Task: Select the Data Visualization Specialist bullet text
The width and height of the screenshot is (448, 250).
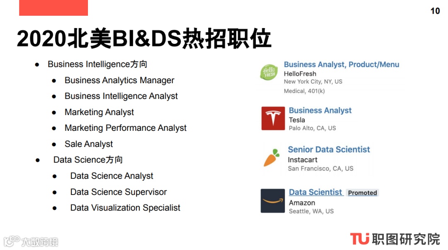Action: tap(125, 208)
